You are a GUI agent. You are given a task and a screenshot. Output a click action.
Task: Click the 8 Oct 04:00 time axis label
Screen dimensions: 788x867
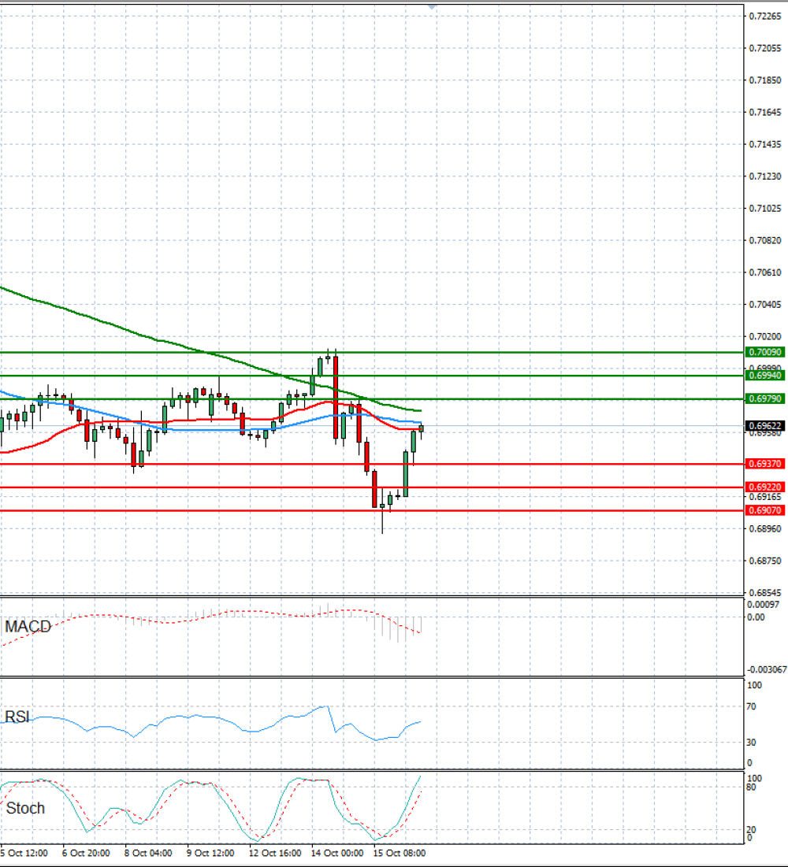(x=148, y=853)
